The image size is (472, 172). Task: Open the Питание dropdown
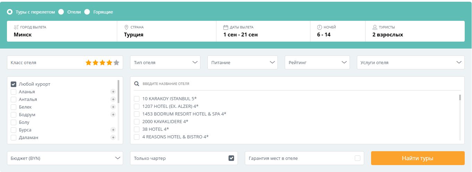(x=242, y=63)
